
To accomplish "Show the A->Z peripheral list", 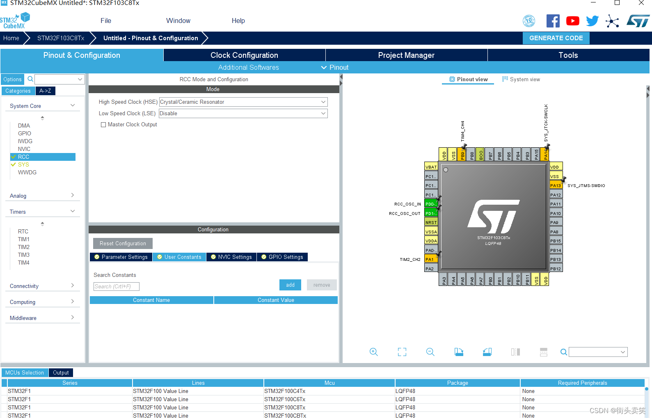I will click(45, 91).
